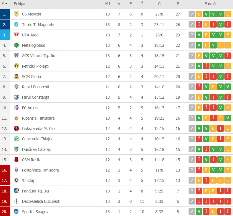Image resolution: width=233 pixels, height=216 pixels.
Task: Click the CS Mioveni club crest icon
Action: pyautogui.click(x=16, y=14)
